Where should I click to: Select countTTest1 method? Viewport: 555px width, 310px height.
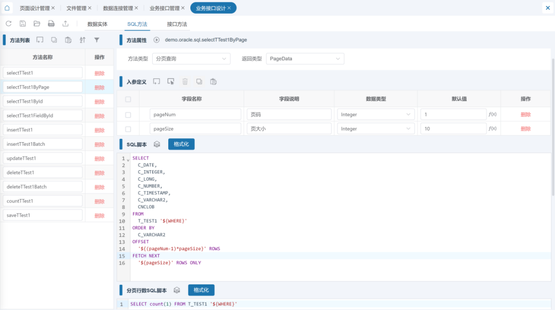click(43, 200)
